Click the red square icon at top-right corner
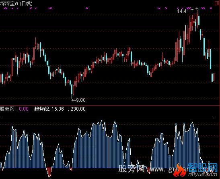The image size is (220, 179). point(217,3)
